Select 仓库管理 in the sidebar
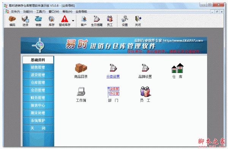The height and width of the screenshot is (149, 228). (x=38, y=82)
